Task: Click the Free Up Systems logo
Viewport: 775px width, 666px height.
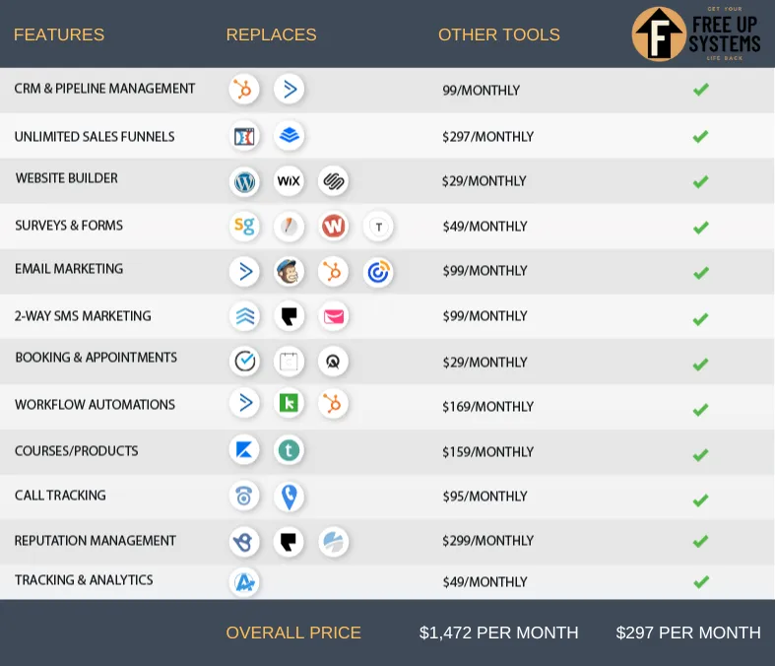Action: (695, 34)
